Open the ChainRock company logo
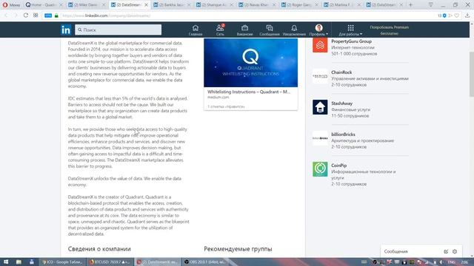Image resolution: width=474 pixels, height=266 pixels. (320, 76)
